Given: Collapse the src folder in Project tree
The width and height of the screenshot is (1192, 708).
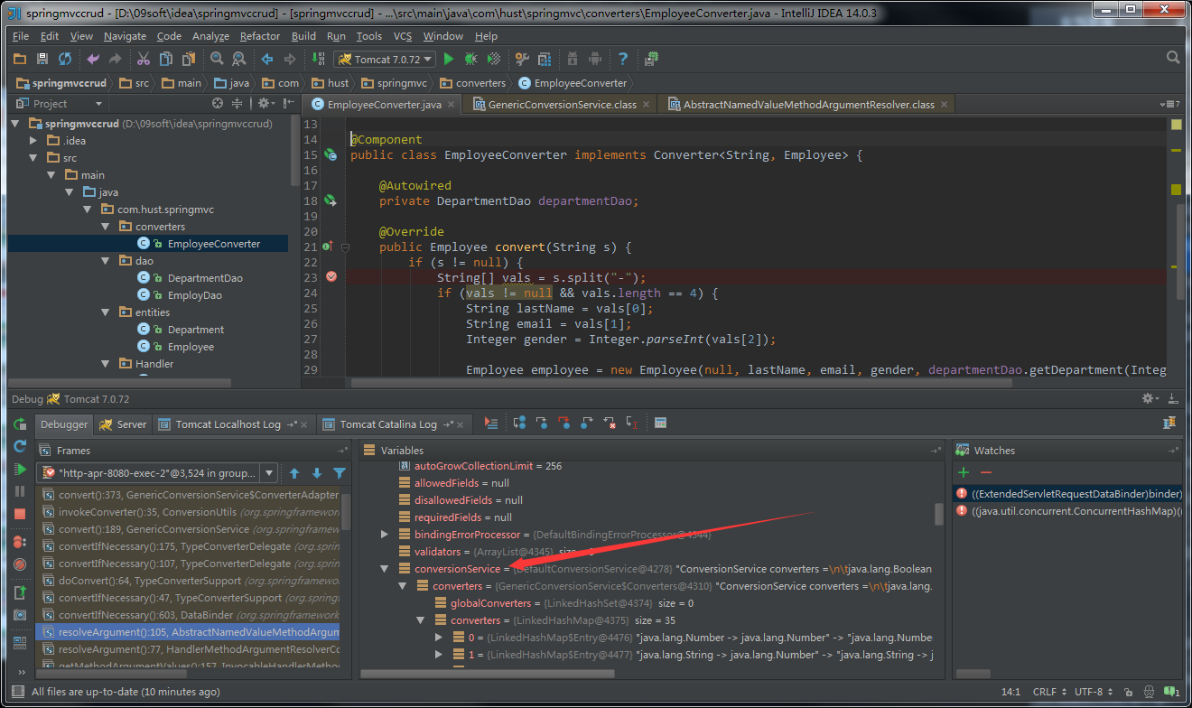Looking at the screenshot, I should click(x=33, y=158).
